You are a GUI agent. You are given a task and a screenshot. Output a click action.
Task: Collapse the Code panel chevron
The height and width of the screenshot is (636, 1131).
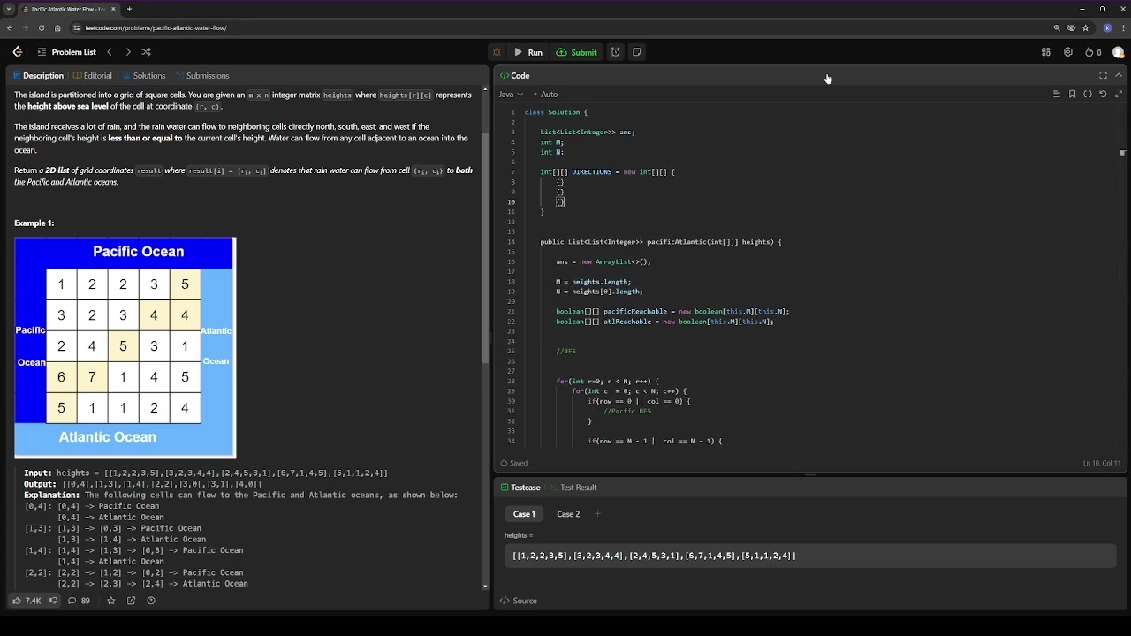click(1119, 75)
